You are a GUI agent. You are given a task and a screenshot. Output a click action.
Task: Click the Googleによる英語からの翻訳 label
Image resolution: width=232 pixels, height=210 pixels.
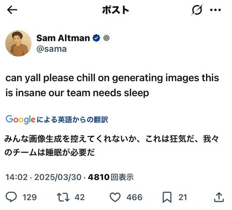[57, 119]
